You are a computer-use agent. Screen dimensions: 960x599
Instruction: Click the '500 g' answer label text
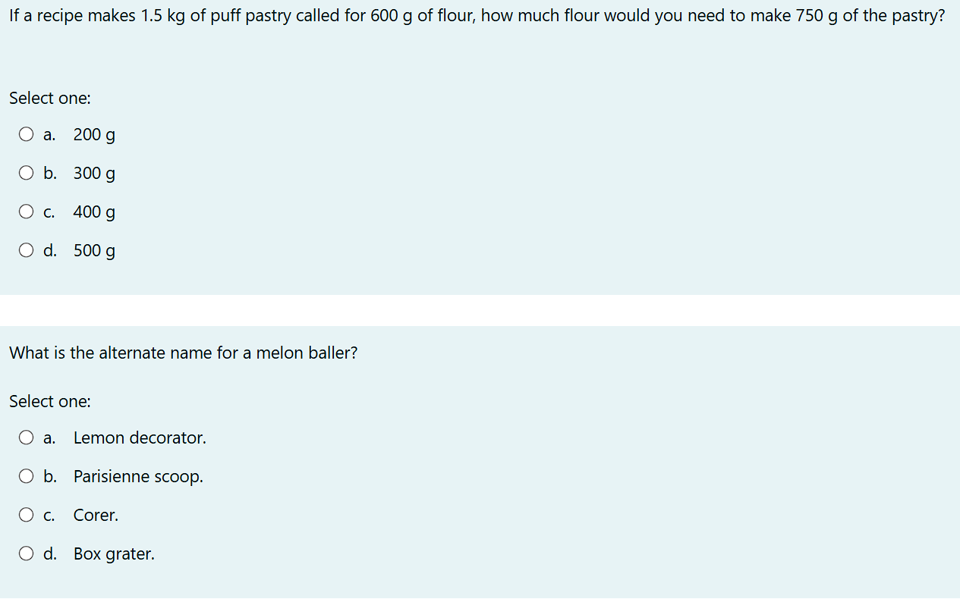pos(94,252)
